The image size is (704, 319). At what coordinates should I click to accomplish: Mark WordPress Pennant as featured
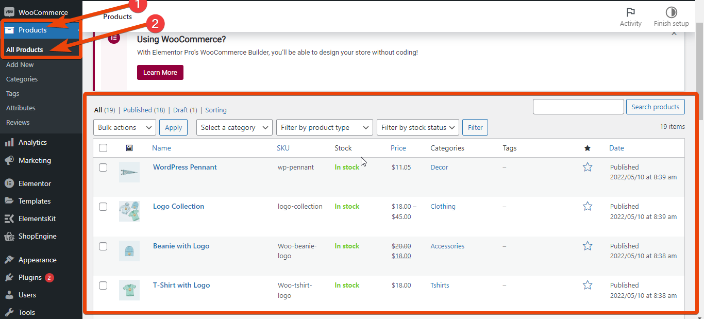[x=588, y=167]
